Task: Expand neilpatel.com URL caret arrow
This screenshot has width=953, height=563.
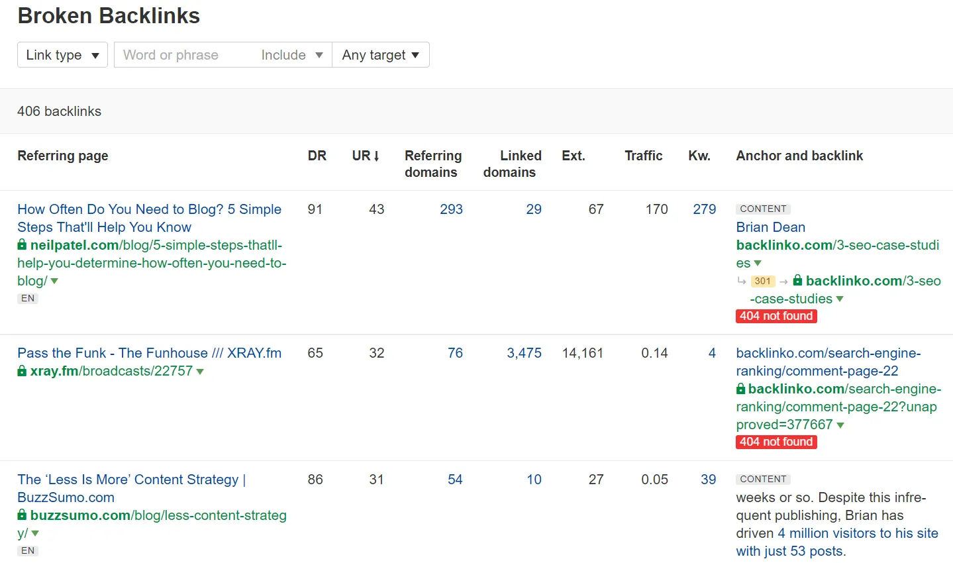Action: (54, 281)
